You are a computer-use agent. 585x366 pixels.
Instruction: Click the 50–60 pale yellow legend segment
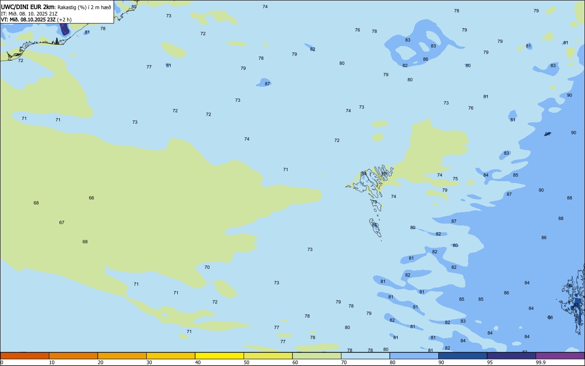point(268,356)
